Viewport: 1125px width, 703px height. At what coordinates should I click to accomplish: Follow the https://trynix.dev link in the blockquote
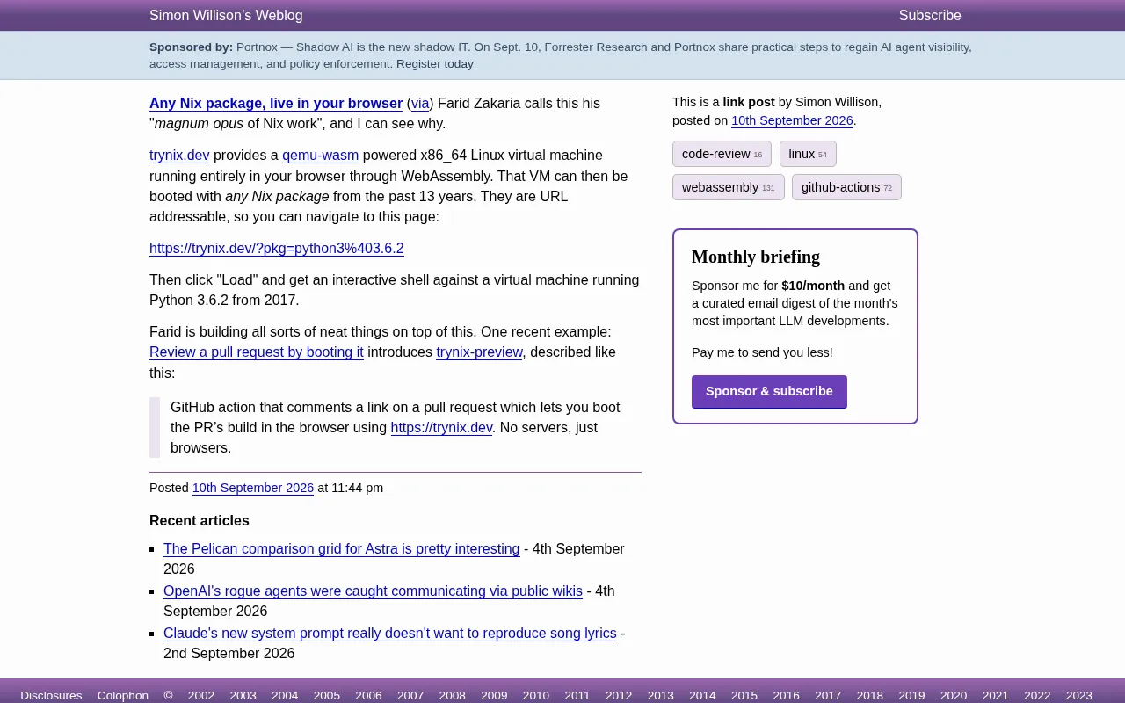441,427
